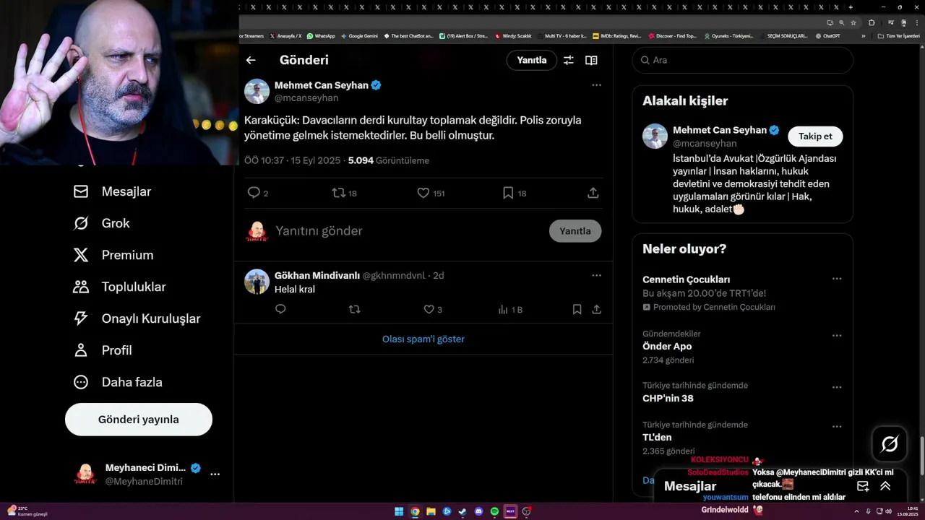Show hidden replies via Olası spam'i göster
The image size is (925, 520).
coord(423,339)
